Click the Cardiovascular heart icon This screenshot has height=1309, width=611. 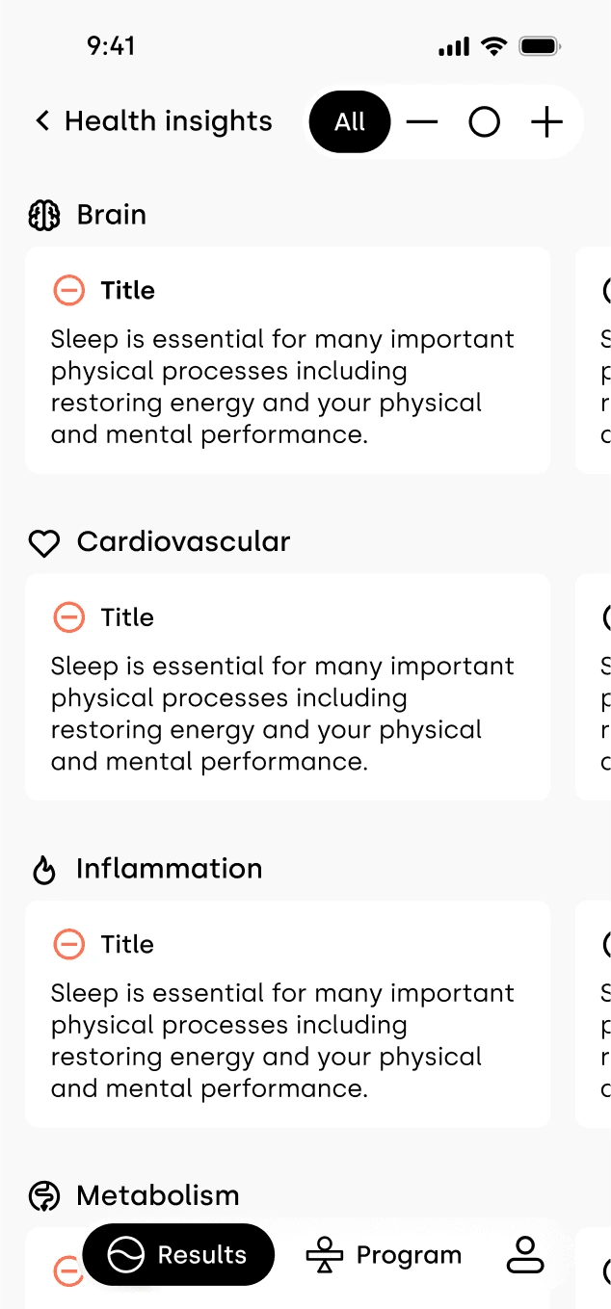tap(44, 543)
